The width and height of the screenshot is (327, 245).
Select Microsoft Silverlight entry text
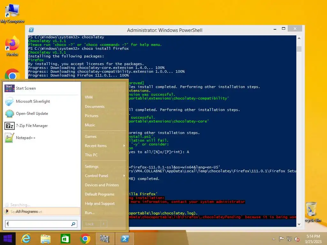pyautogui.click(x=33, y=101)
